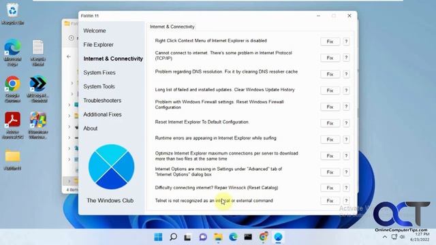Fix Repair Winsock Reset Catalog
This screenshot has width=436, height=245.
point(330,188)
